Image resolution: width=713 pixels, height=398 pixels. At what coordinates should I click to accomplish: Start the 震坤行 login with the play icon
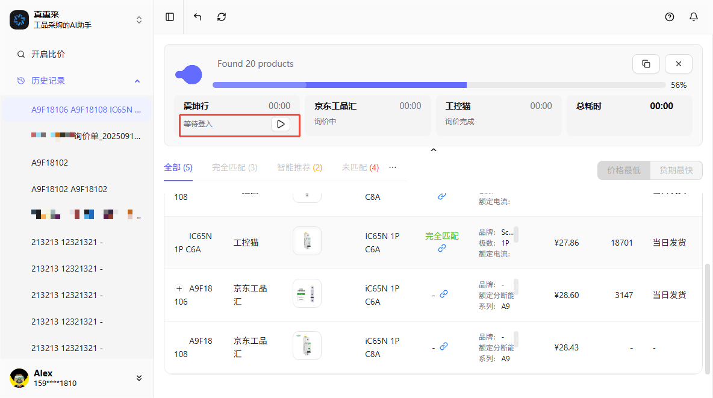point(280,124)
